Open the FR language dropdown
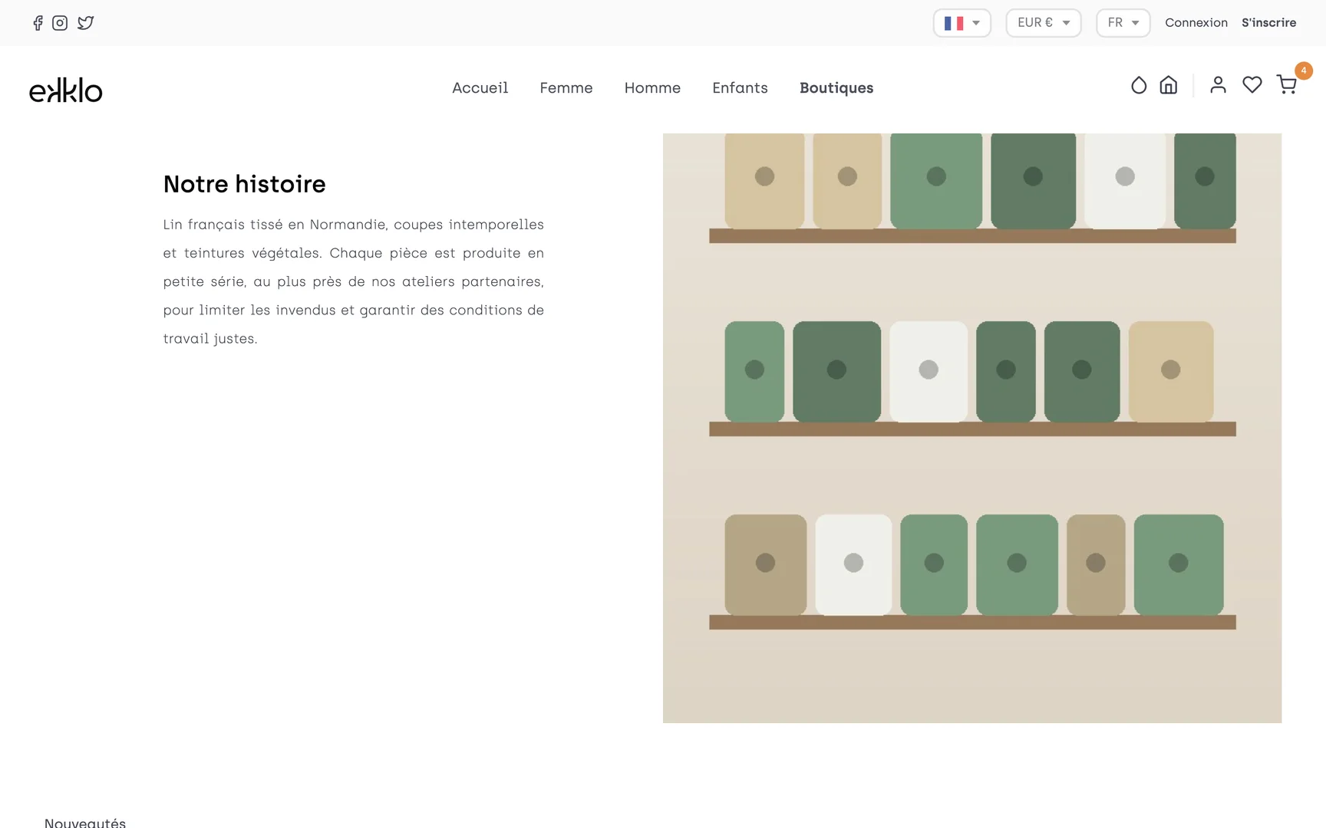1326x828 pixels. coord(1123,23)
